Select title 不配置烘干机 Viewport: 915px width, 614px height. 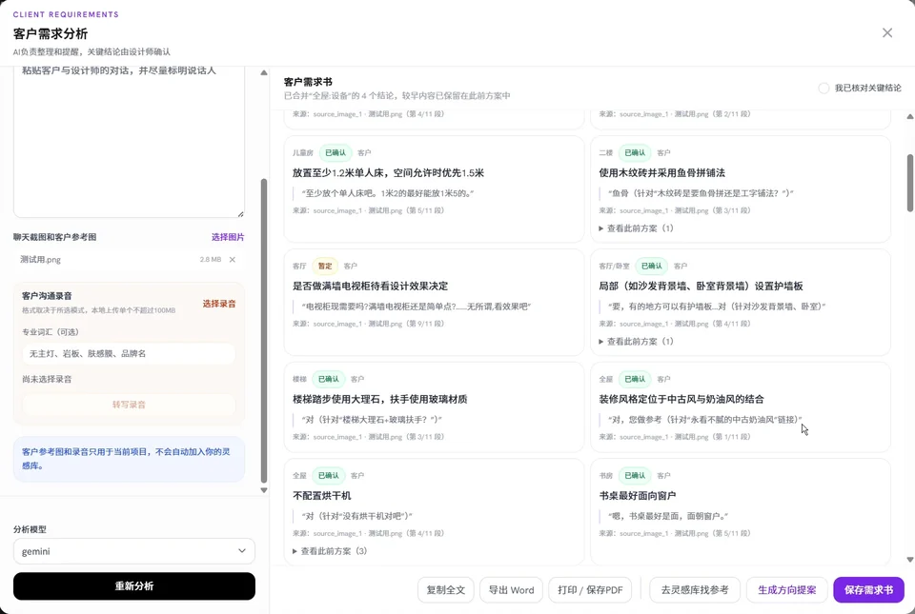click(321, 496)
